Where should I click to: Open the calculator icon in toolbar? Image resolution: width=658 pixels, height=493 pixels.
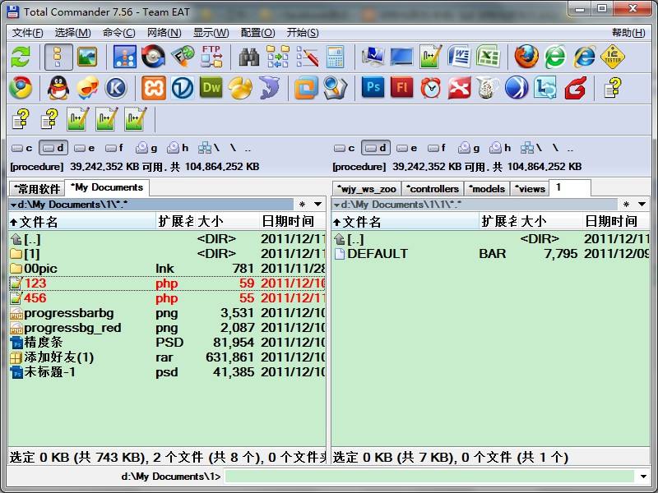[x=336, y=57]
